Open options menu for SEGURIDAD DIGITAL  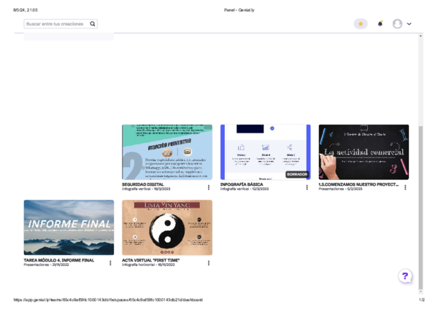(209, 187)
